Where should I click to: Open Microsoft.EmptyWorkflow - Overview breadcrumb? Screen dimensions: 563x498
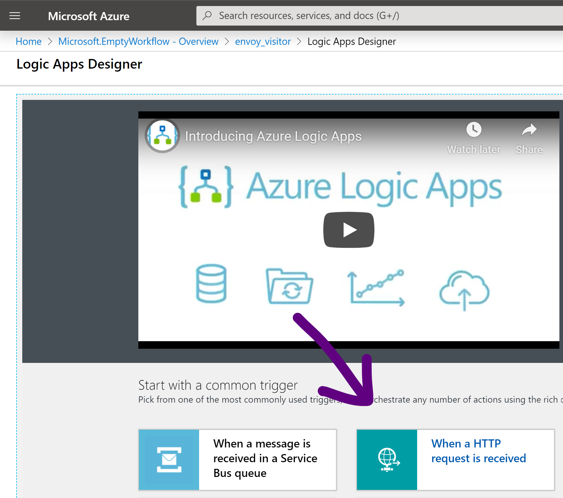pyautogui.click(x=138, y=42)
